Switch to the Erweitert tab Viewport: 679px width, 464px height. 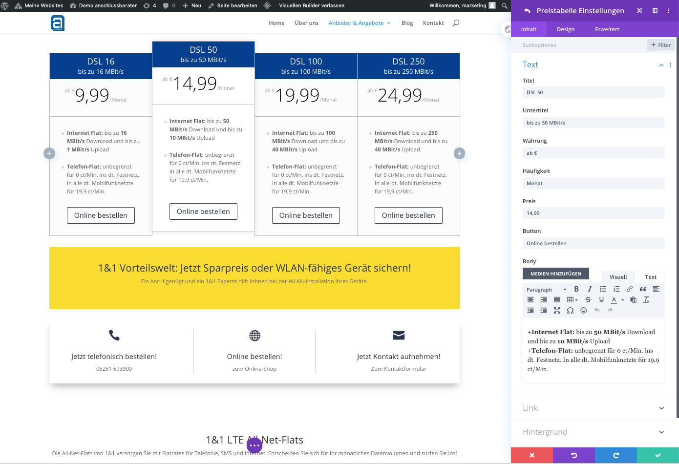point(607,29)
